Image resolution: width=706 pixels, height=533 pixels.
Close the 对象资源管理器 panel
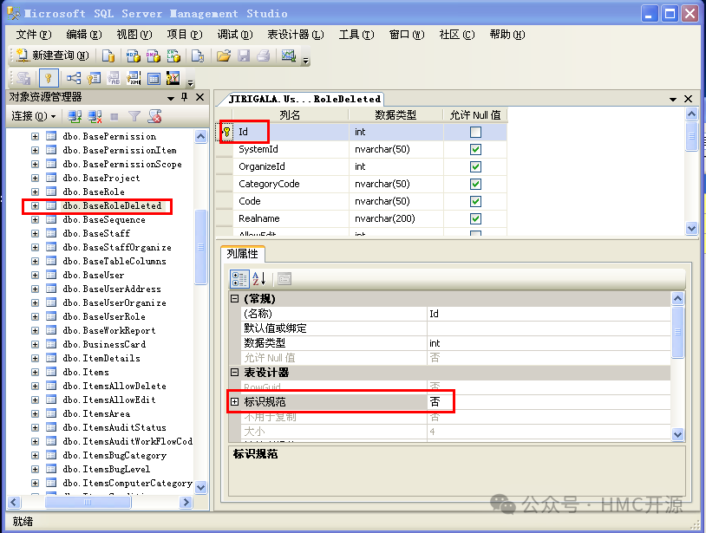[x=199, y=97]
